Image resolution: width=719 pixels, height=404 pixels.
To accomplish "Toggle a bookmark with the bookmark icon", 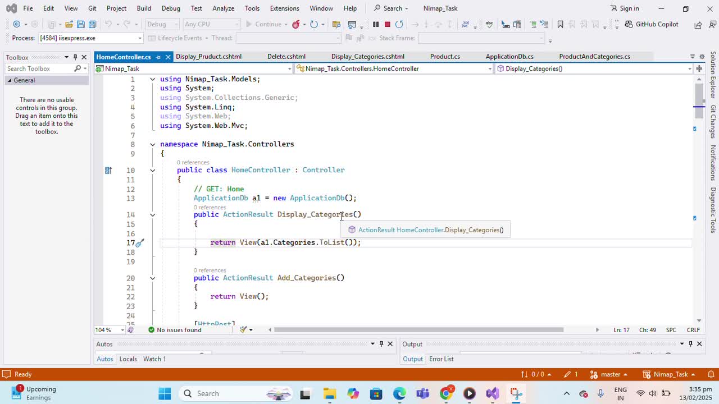I will pyautogui.click(x=560, y=24).
